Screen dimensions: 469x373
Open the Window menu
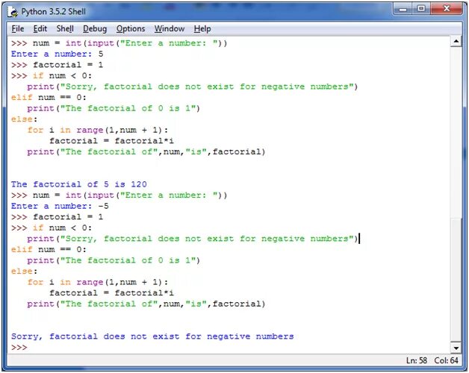click(x=170, y=28)
